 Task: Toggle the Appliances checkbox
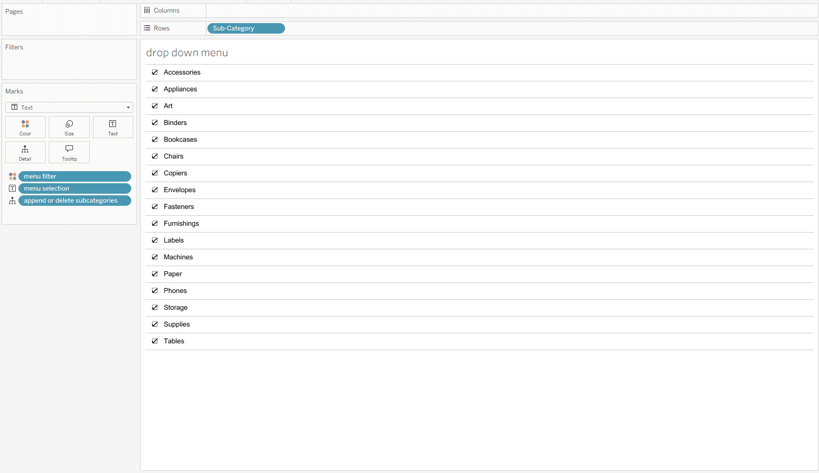[x=155, y=89]
